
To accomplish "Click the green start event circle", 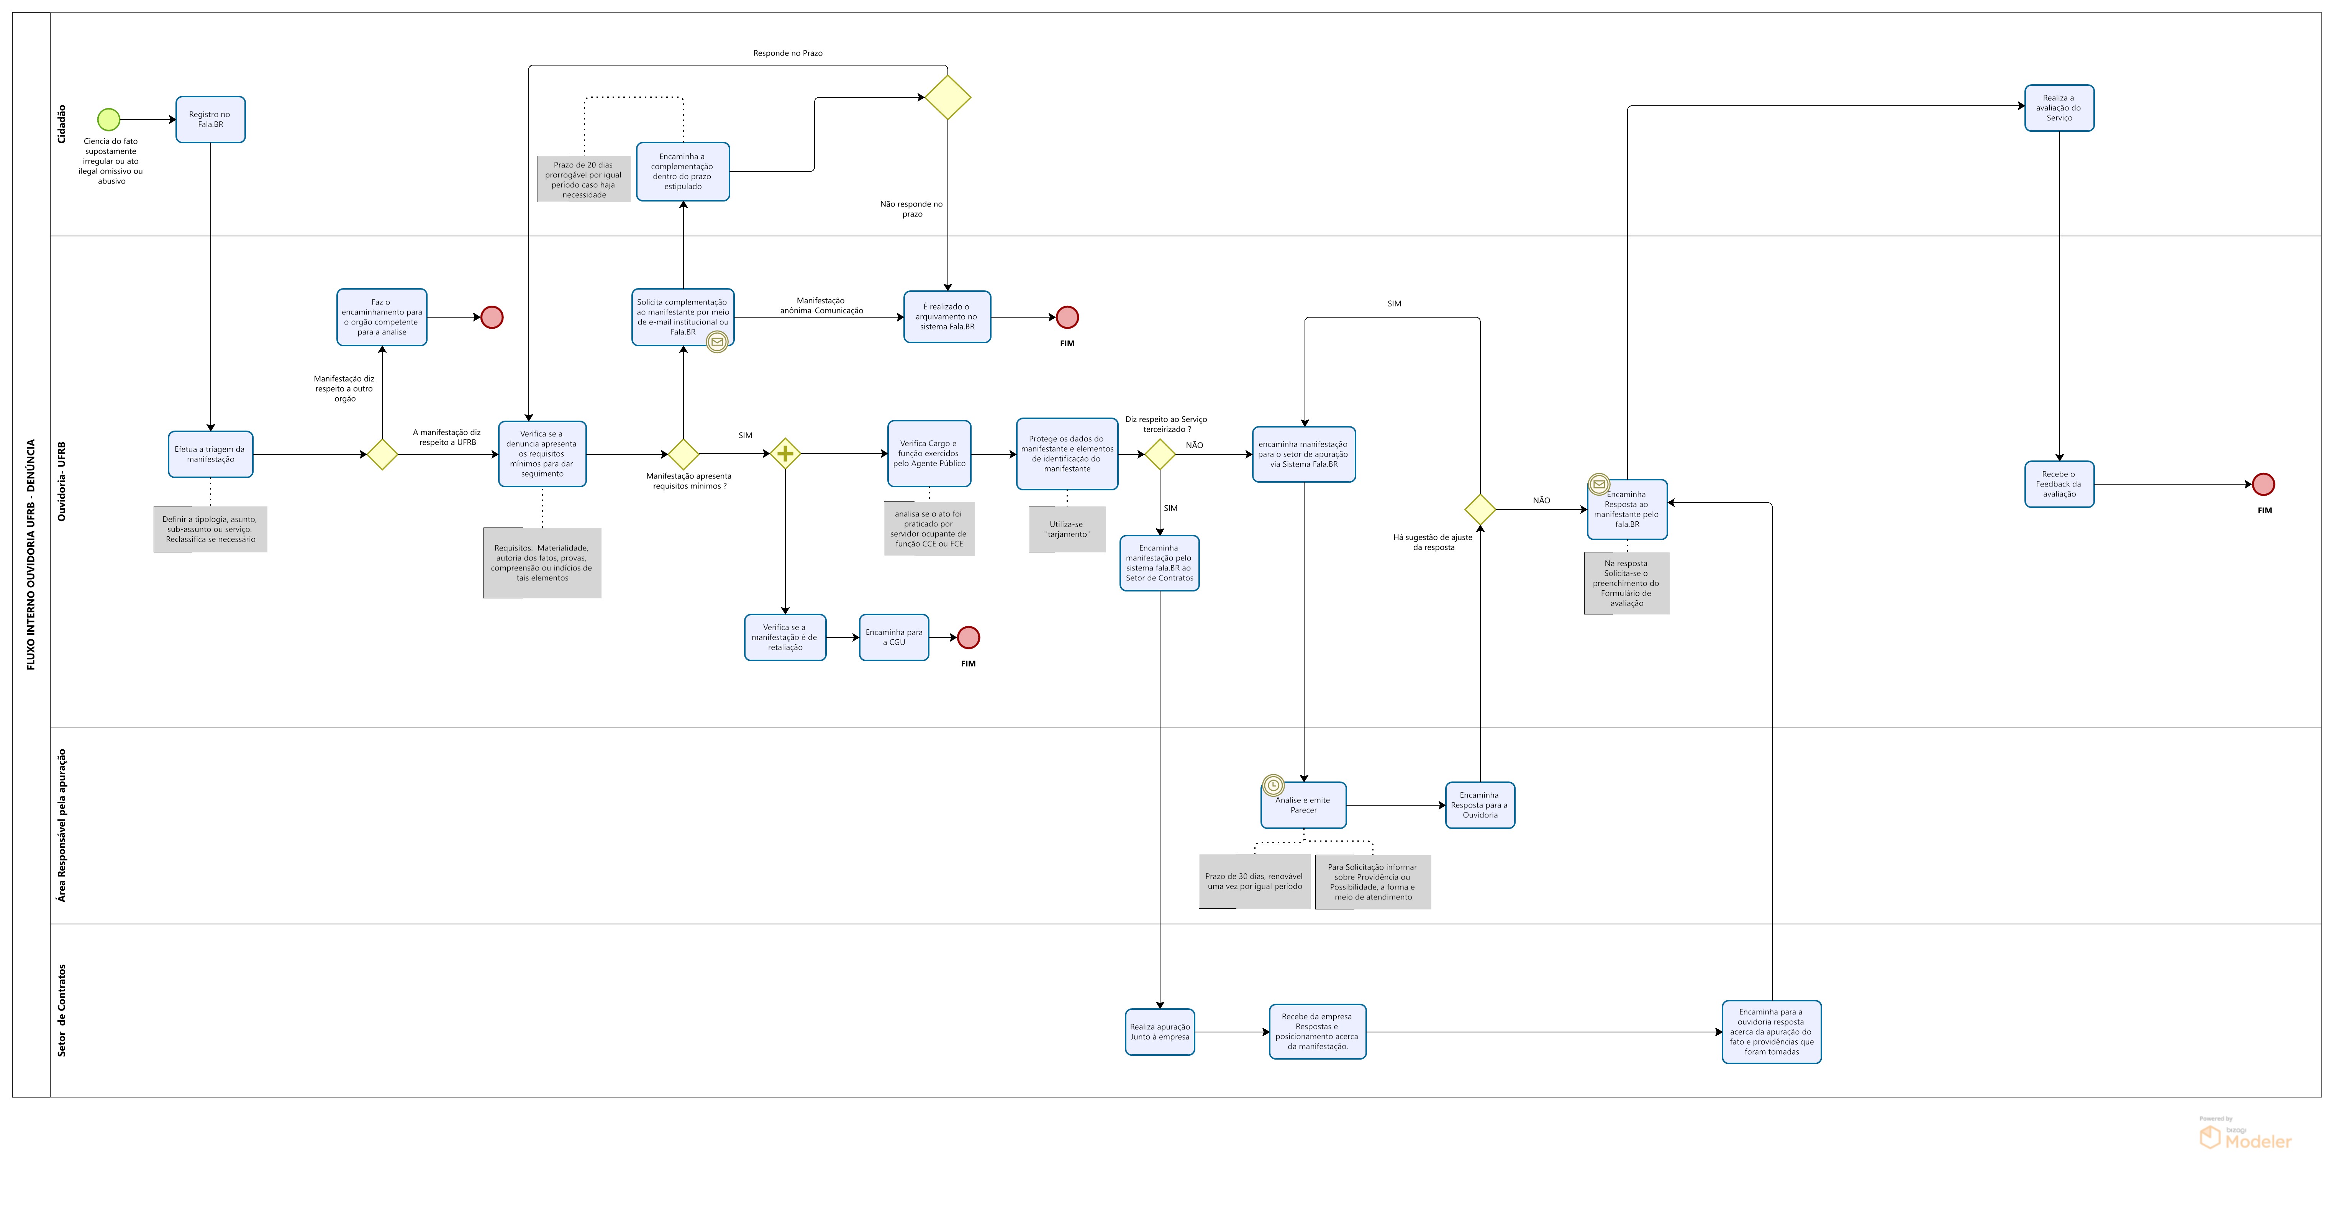I will click(x=109, y=119).
